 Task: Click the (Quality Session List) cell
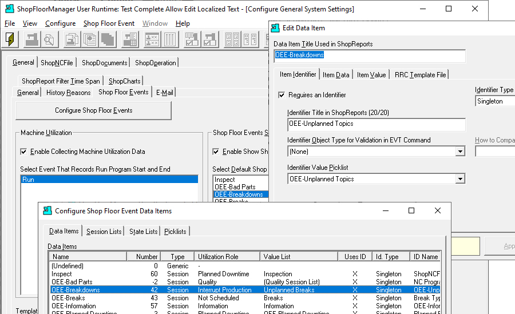pos(292,282)
